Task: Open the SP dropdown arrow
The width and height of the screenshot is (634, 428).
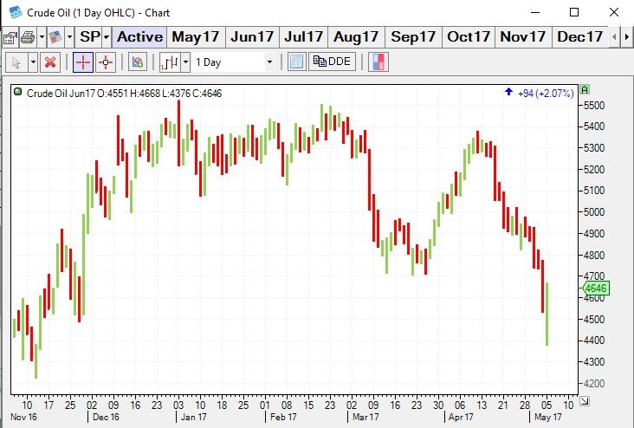Action: (x=107, y=37)
